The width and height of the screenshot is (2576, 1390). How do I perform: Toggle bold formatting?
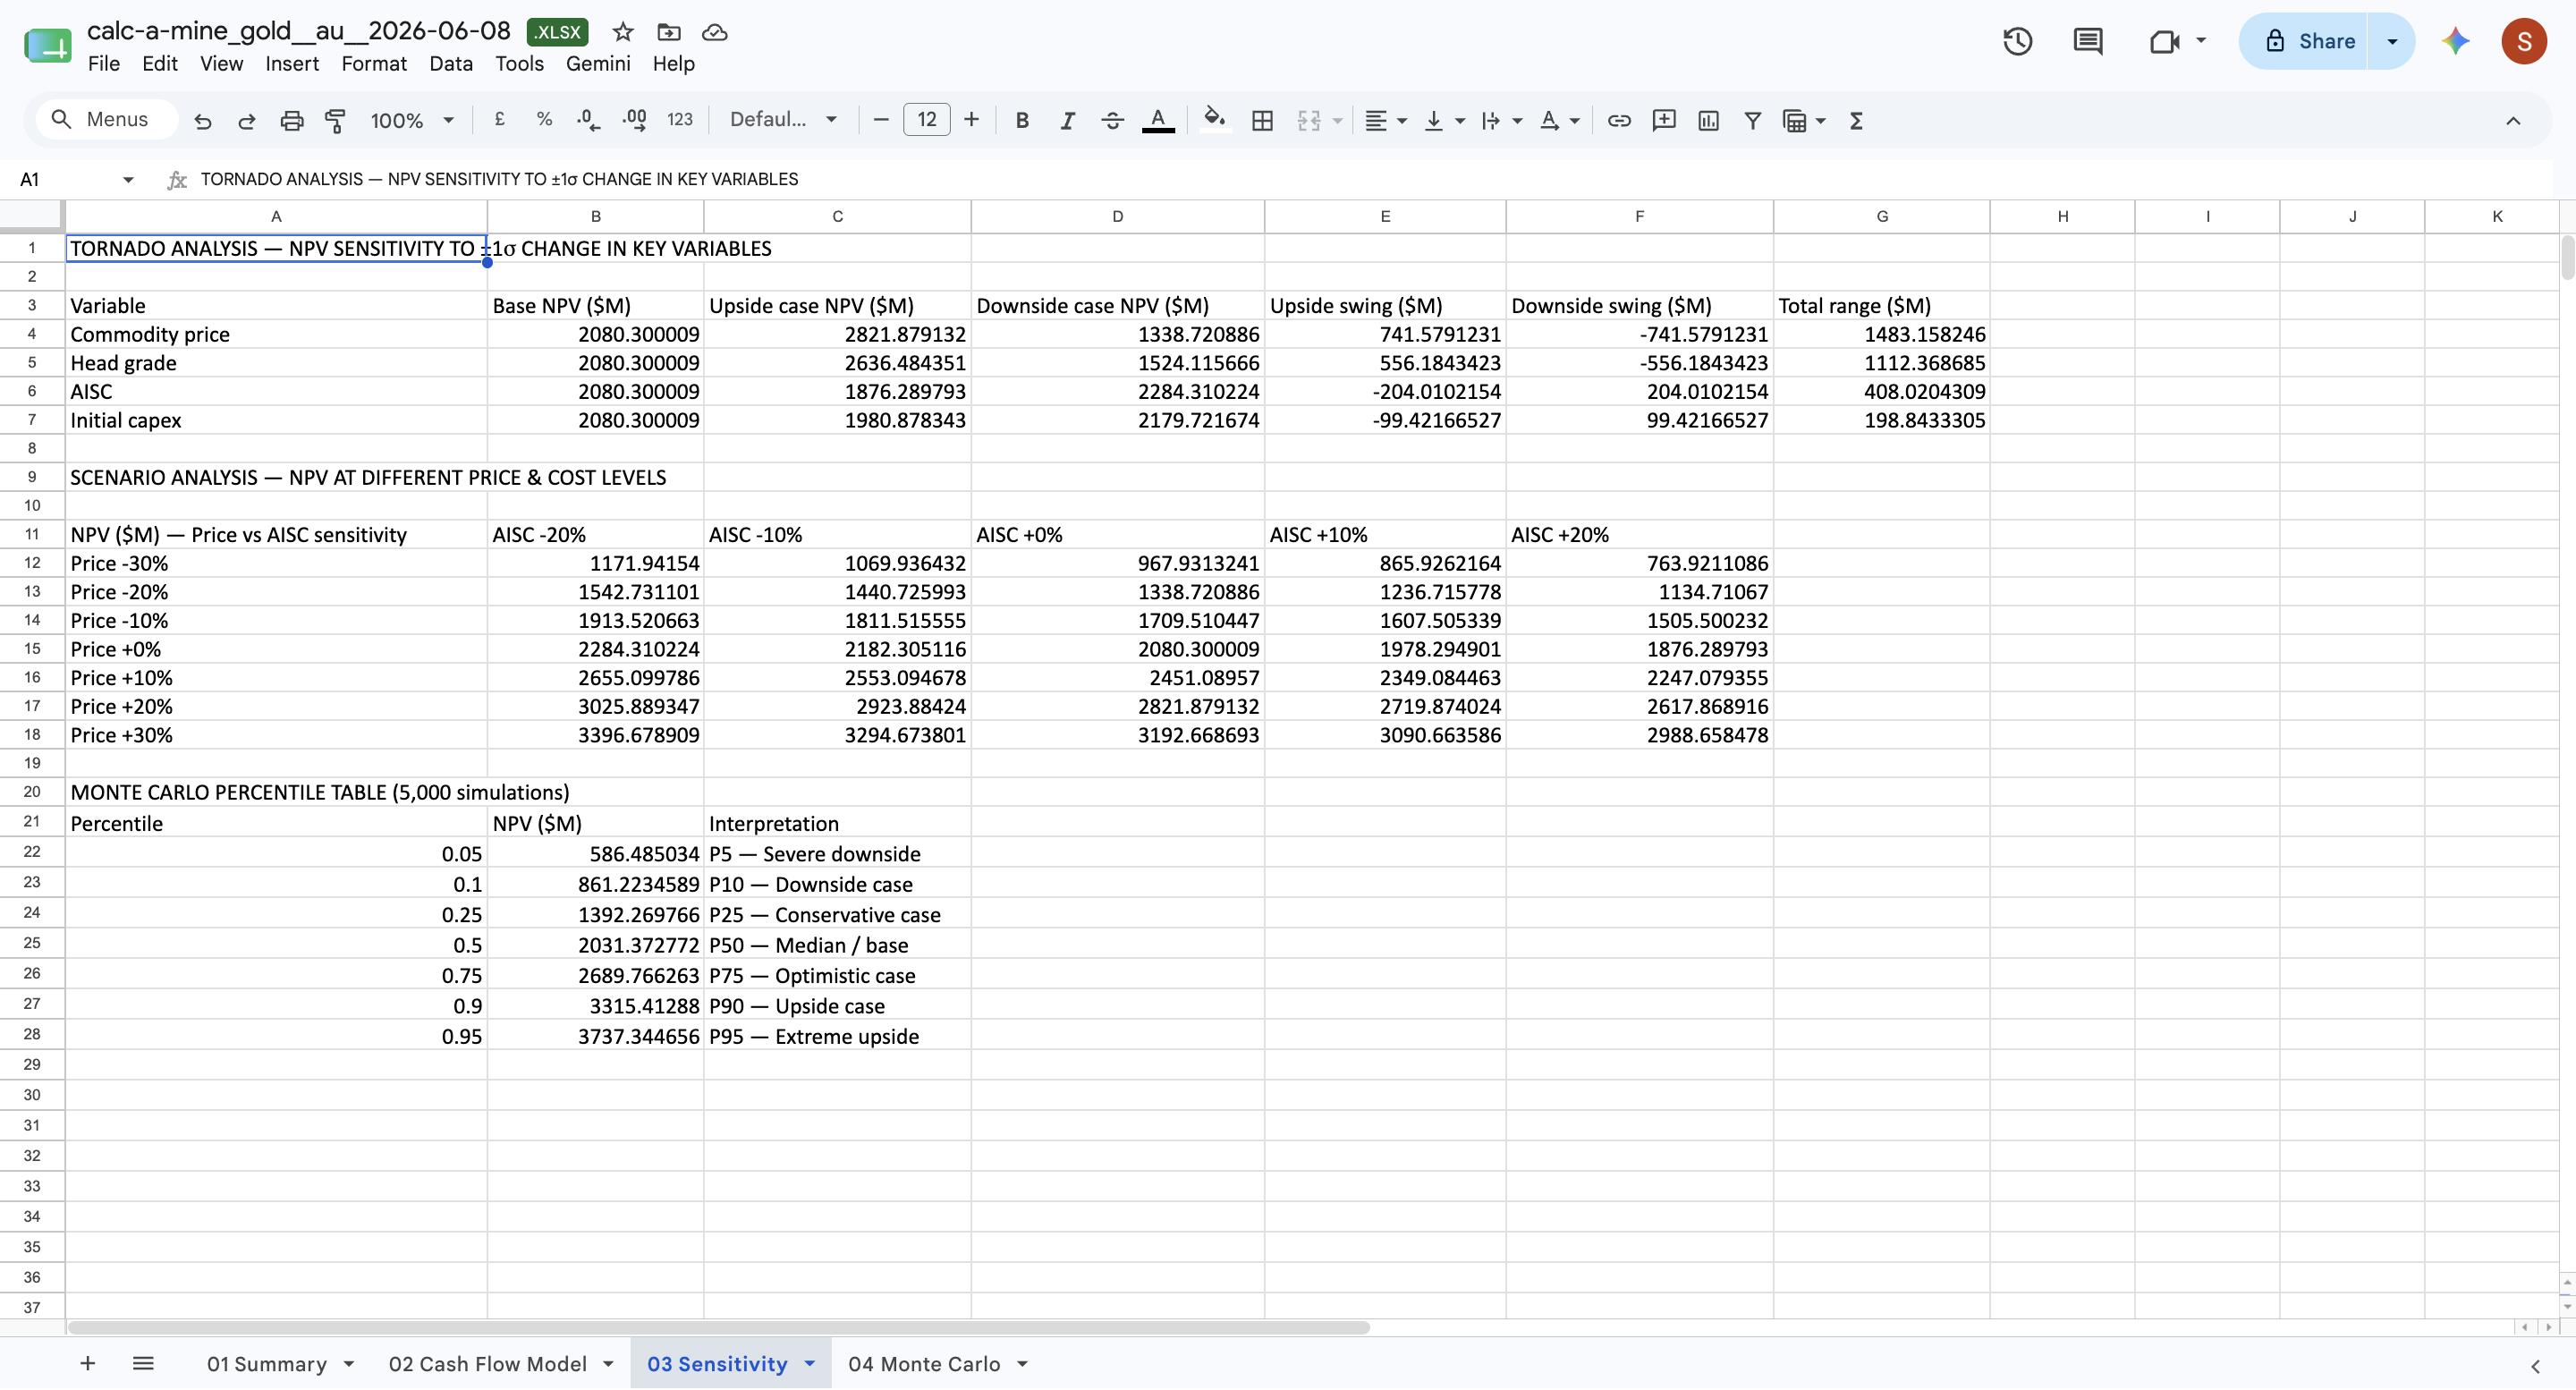pyautogui.click(x=1022, y=121)
